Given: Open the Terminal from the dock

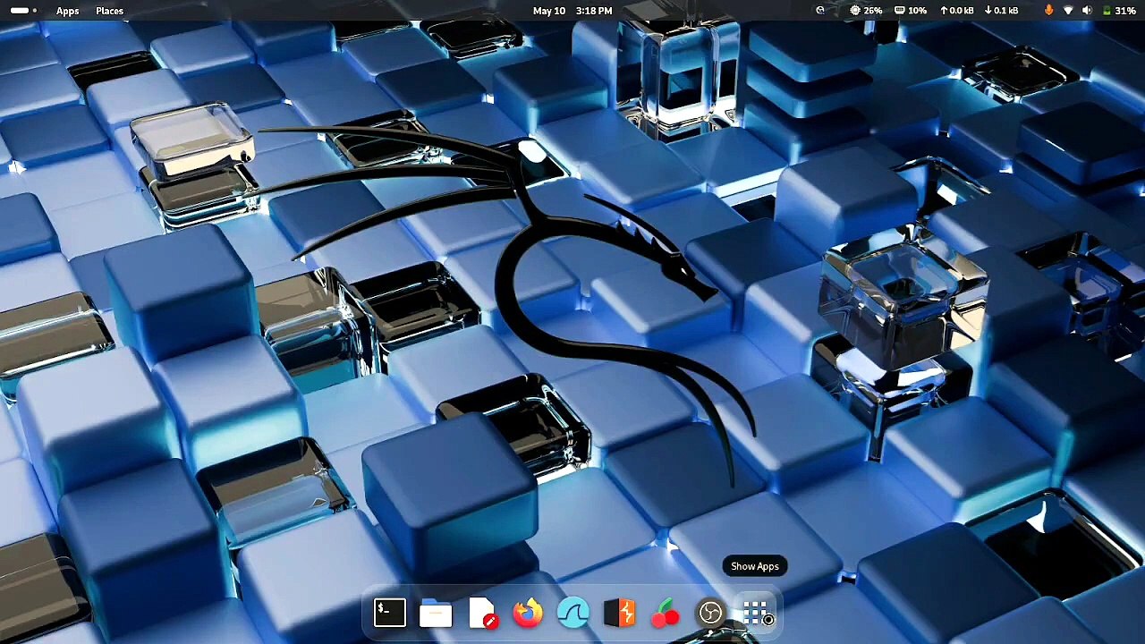Looking at the screenshot, I should click(x=390, y=613).
